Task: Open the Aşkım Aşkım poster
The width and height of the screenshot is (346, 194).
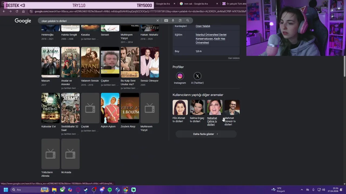Action: click(x=110, y=108)
